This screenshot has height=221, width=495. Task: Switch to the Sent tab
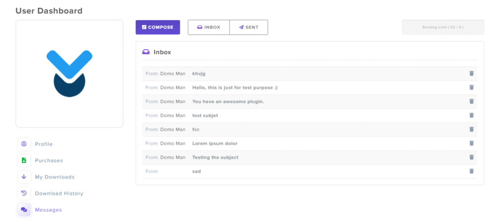coord(248,28)
